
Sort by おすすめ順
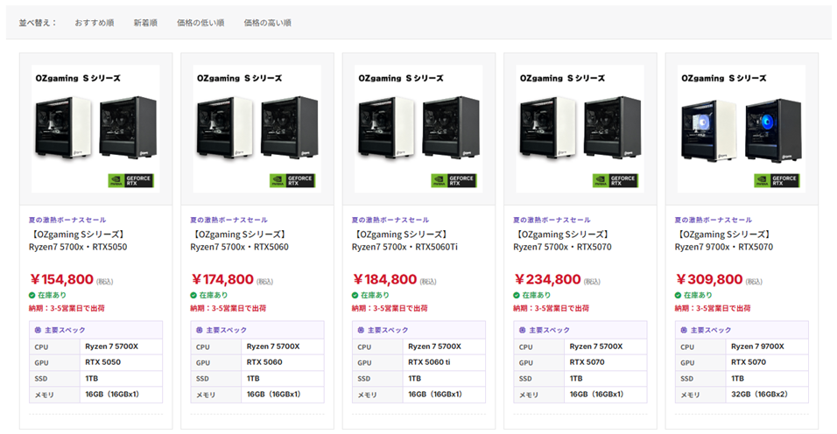pyautogui.click(x=94, y=23)
